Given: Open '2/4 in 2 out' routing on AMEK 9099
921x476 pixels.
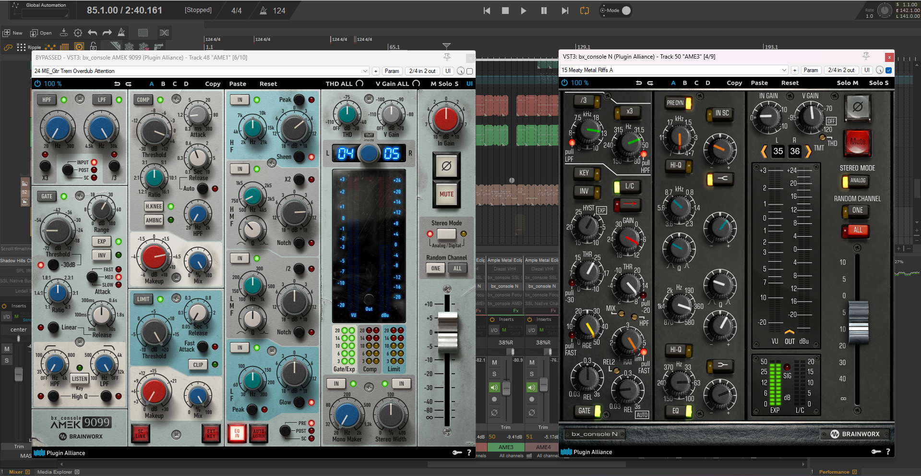Looking at the screenshot, I should [422, 71].
